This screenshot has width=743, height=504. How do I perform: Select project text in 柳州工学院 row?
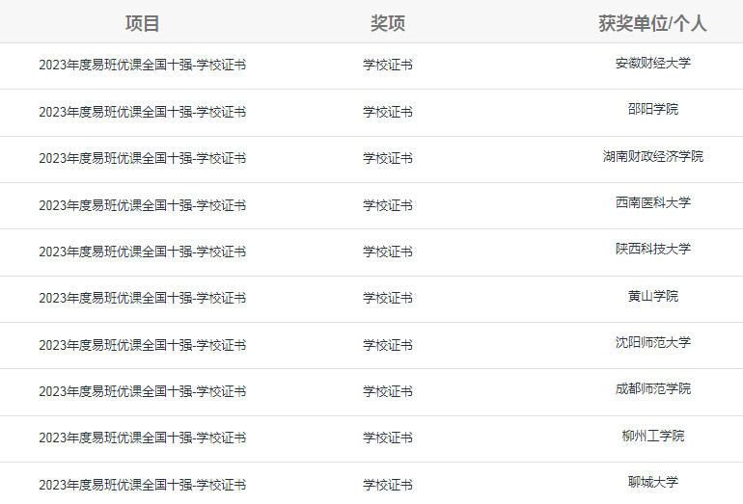[x=142, y=438]
